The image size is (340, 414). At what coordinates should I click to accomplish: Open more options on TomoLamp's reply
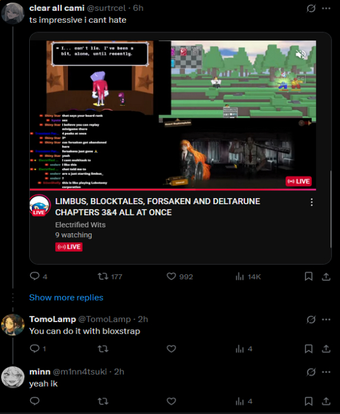(326, 320)
